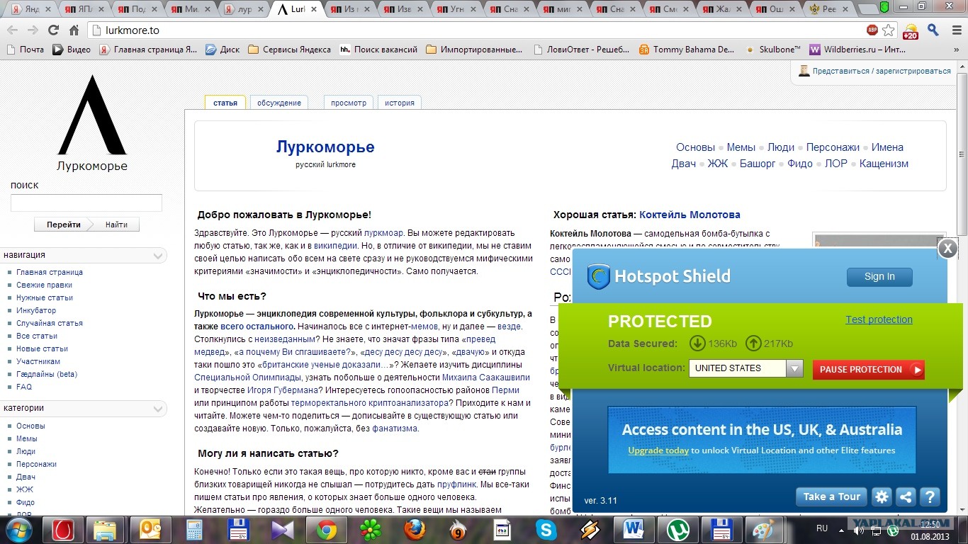Collapse the навигация sidebar section
The width and height of the screenshot is (968, 544).
tap(159, 255)
